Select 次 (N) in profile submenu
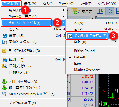This screenshot has width=119, height=107. pos(92,23)
